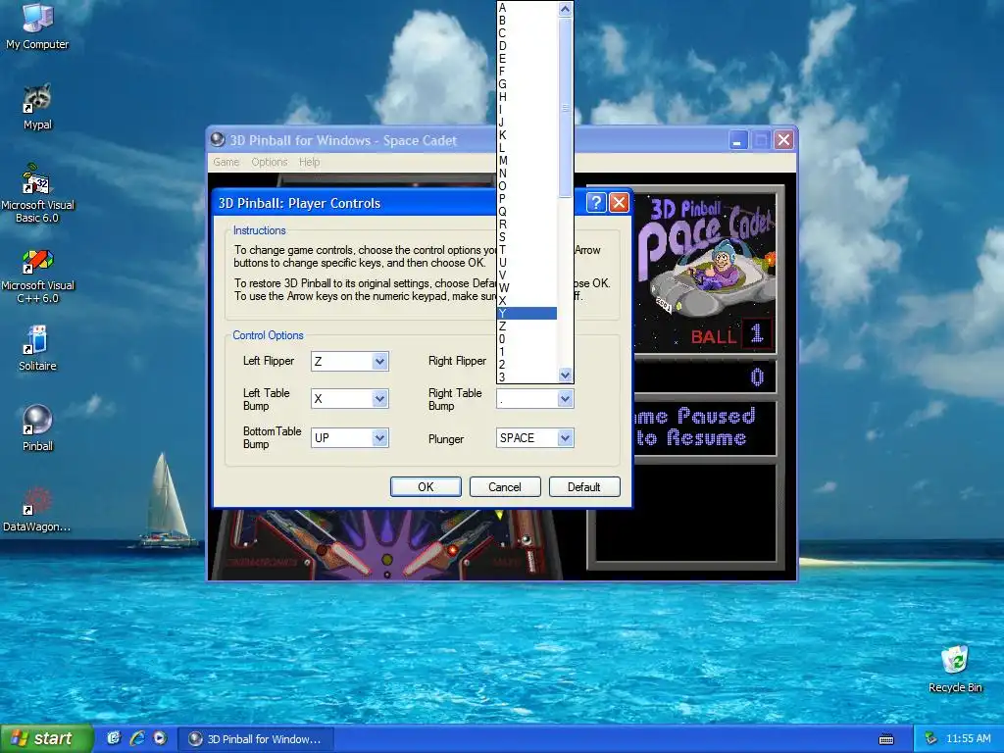Image resolution: width=1004 pixels, height=753 pixels.
Task: Click the Show Desktop quick launch icon
Action: coord(114,738)
